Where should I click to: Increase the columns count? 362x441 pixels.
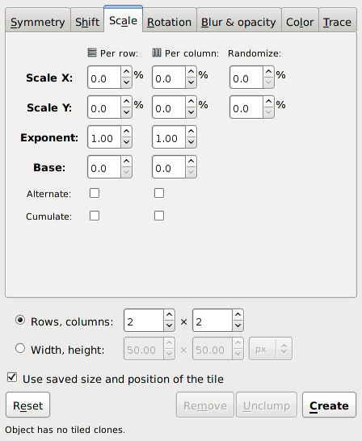[238, 315]
